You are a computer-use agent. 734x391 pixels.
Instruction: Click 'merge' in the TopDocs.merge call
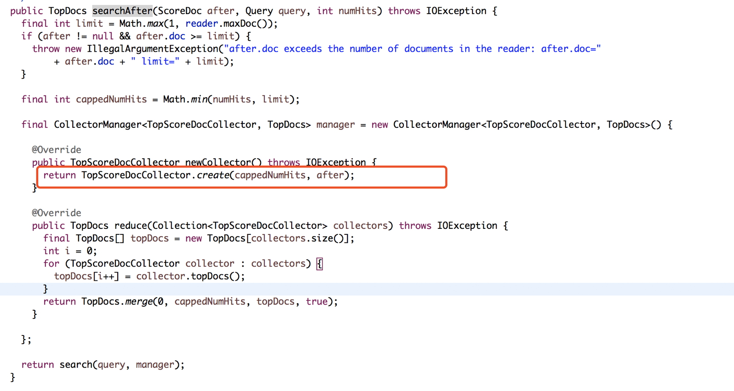[x=139, y=302]
